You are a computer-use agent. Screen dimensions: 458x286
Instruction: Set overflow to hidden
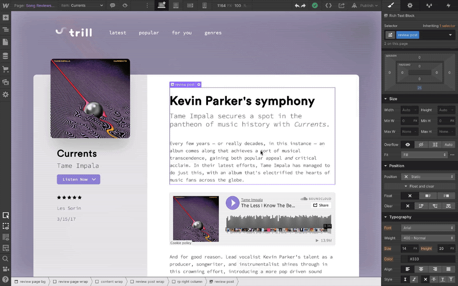(421, 145)
